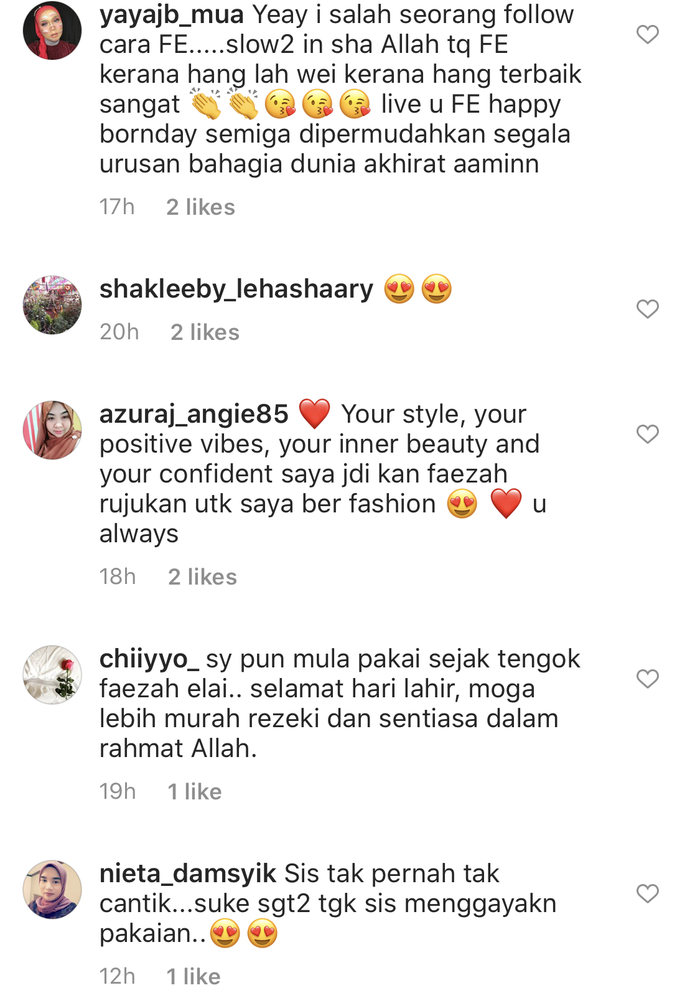Screen dimensions: 700x998
Task: Open chiiyyo_'s rose profile picture
Action: point(52,675)
